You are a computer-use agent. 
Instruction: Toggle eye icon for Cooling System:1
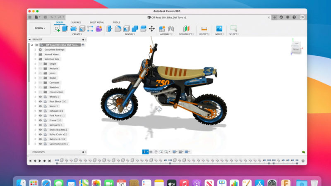41,144
